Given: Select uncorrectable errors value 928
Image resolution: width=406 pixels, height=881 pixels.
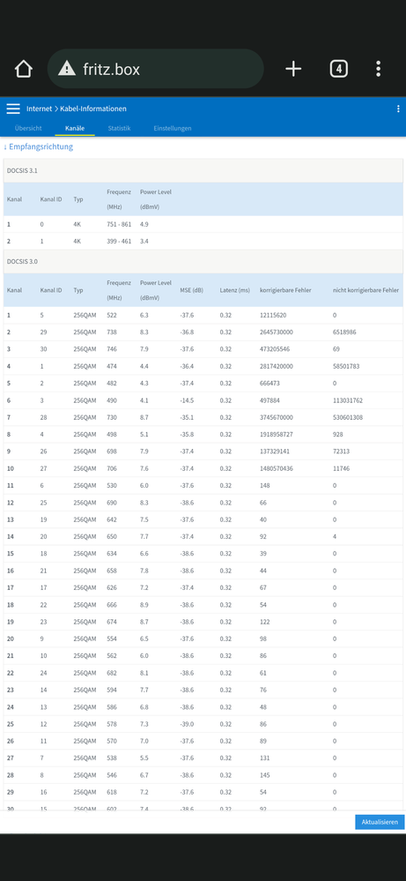Looking at the screenshot, I should [337, 434].
